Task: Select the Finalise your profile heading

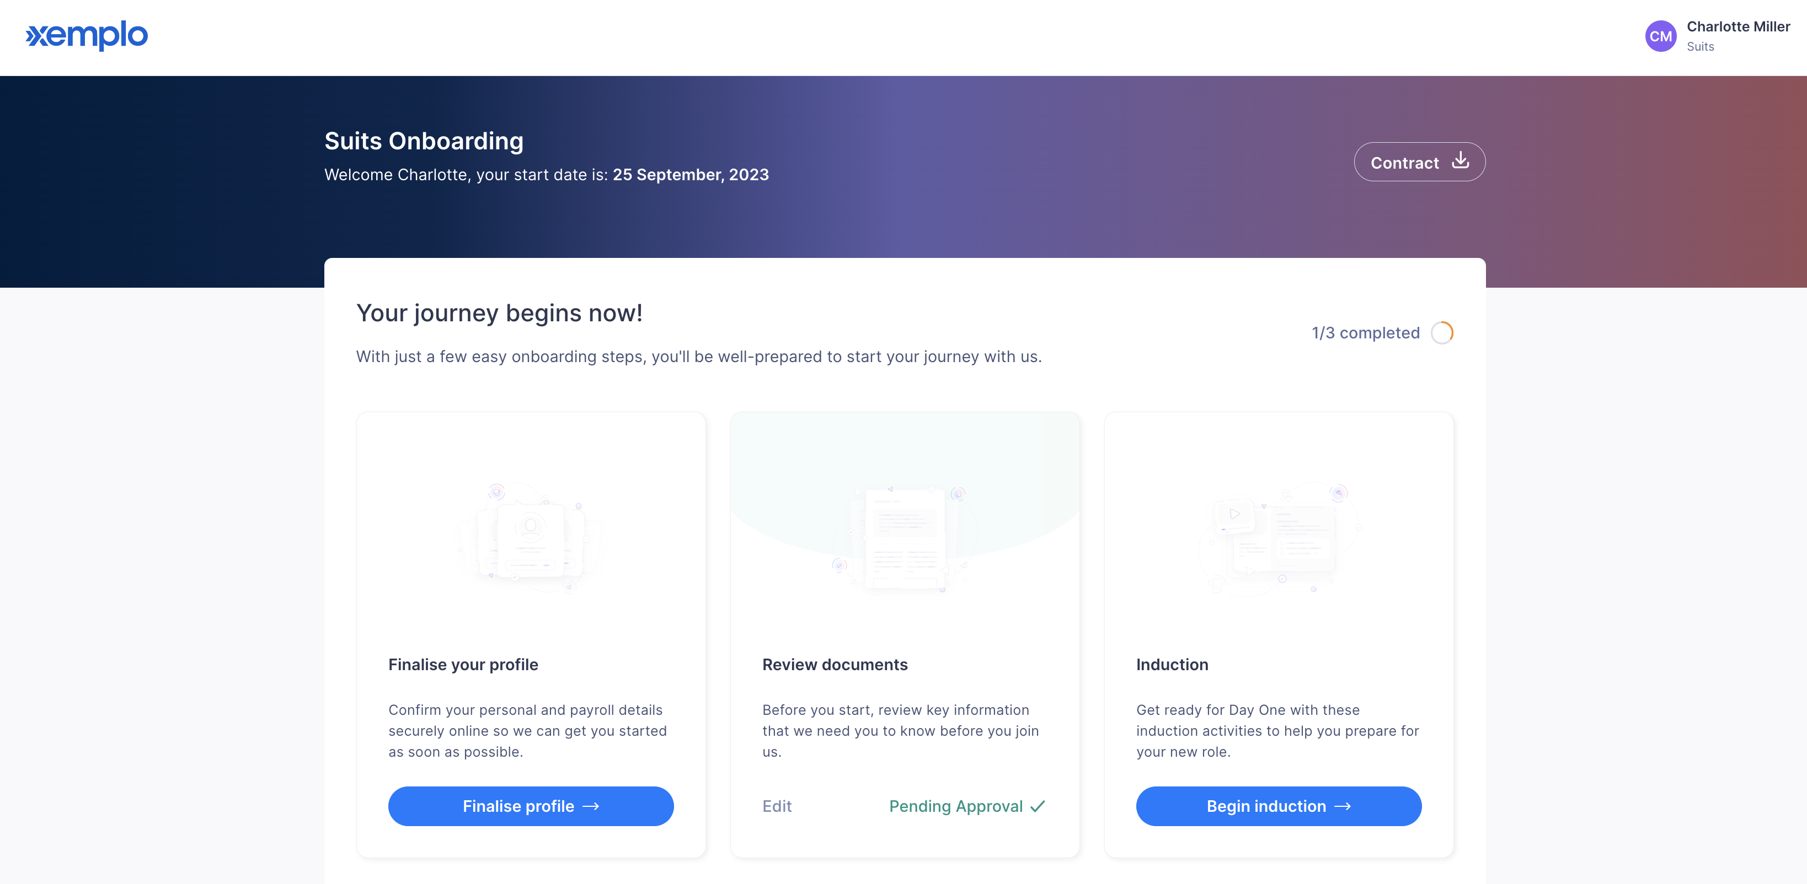Action: (463, 665)
